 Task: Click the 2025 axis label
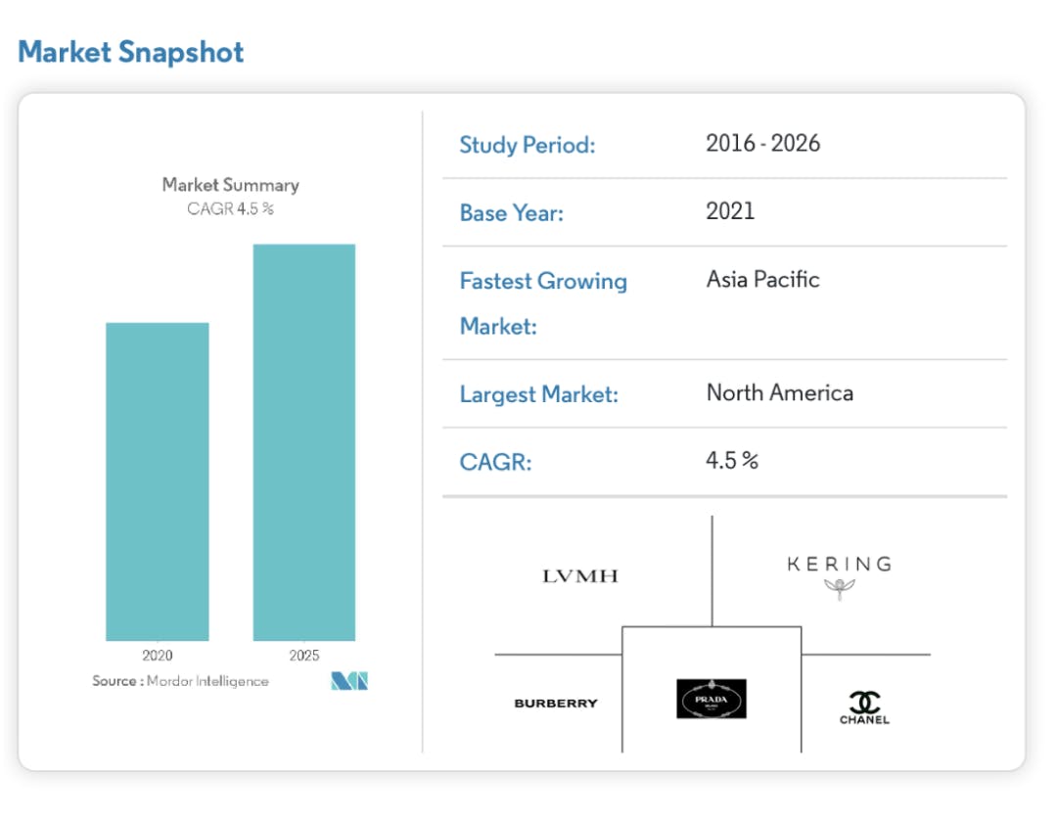click(304, 656)
